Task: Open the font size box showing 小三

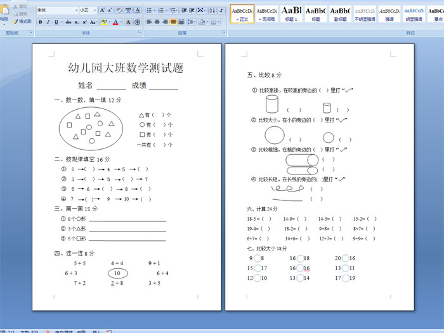Action: pos(88,10)
